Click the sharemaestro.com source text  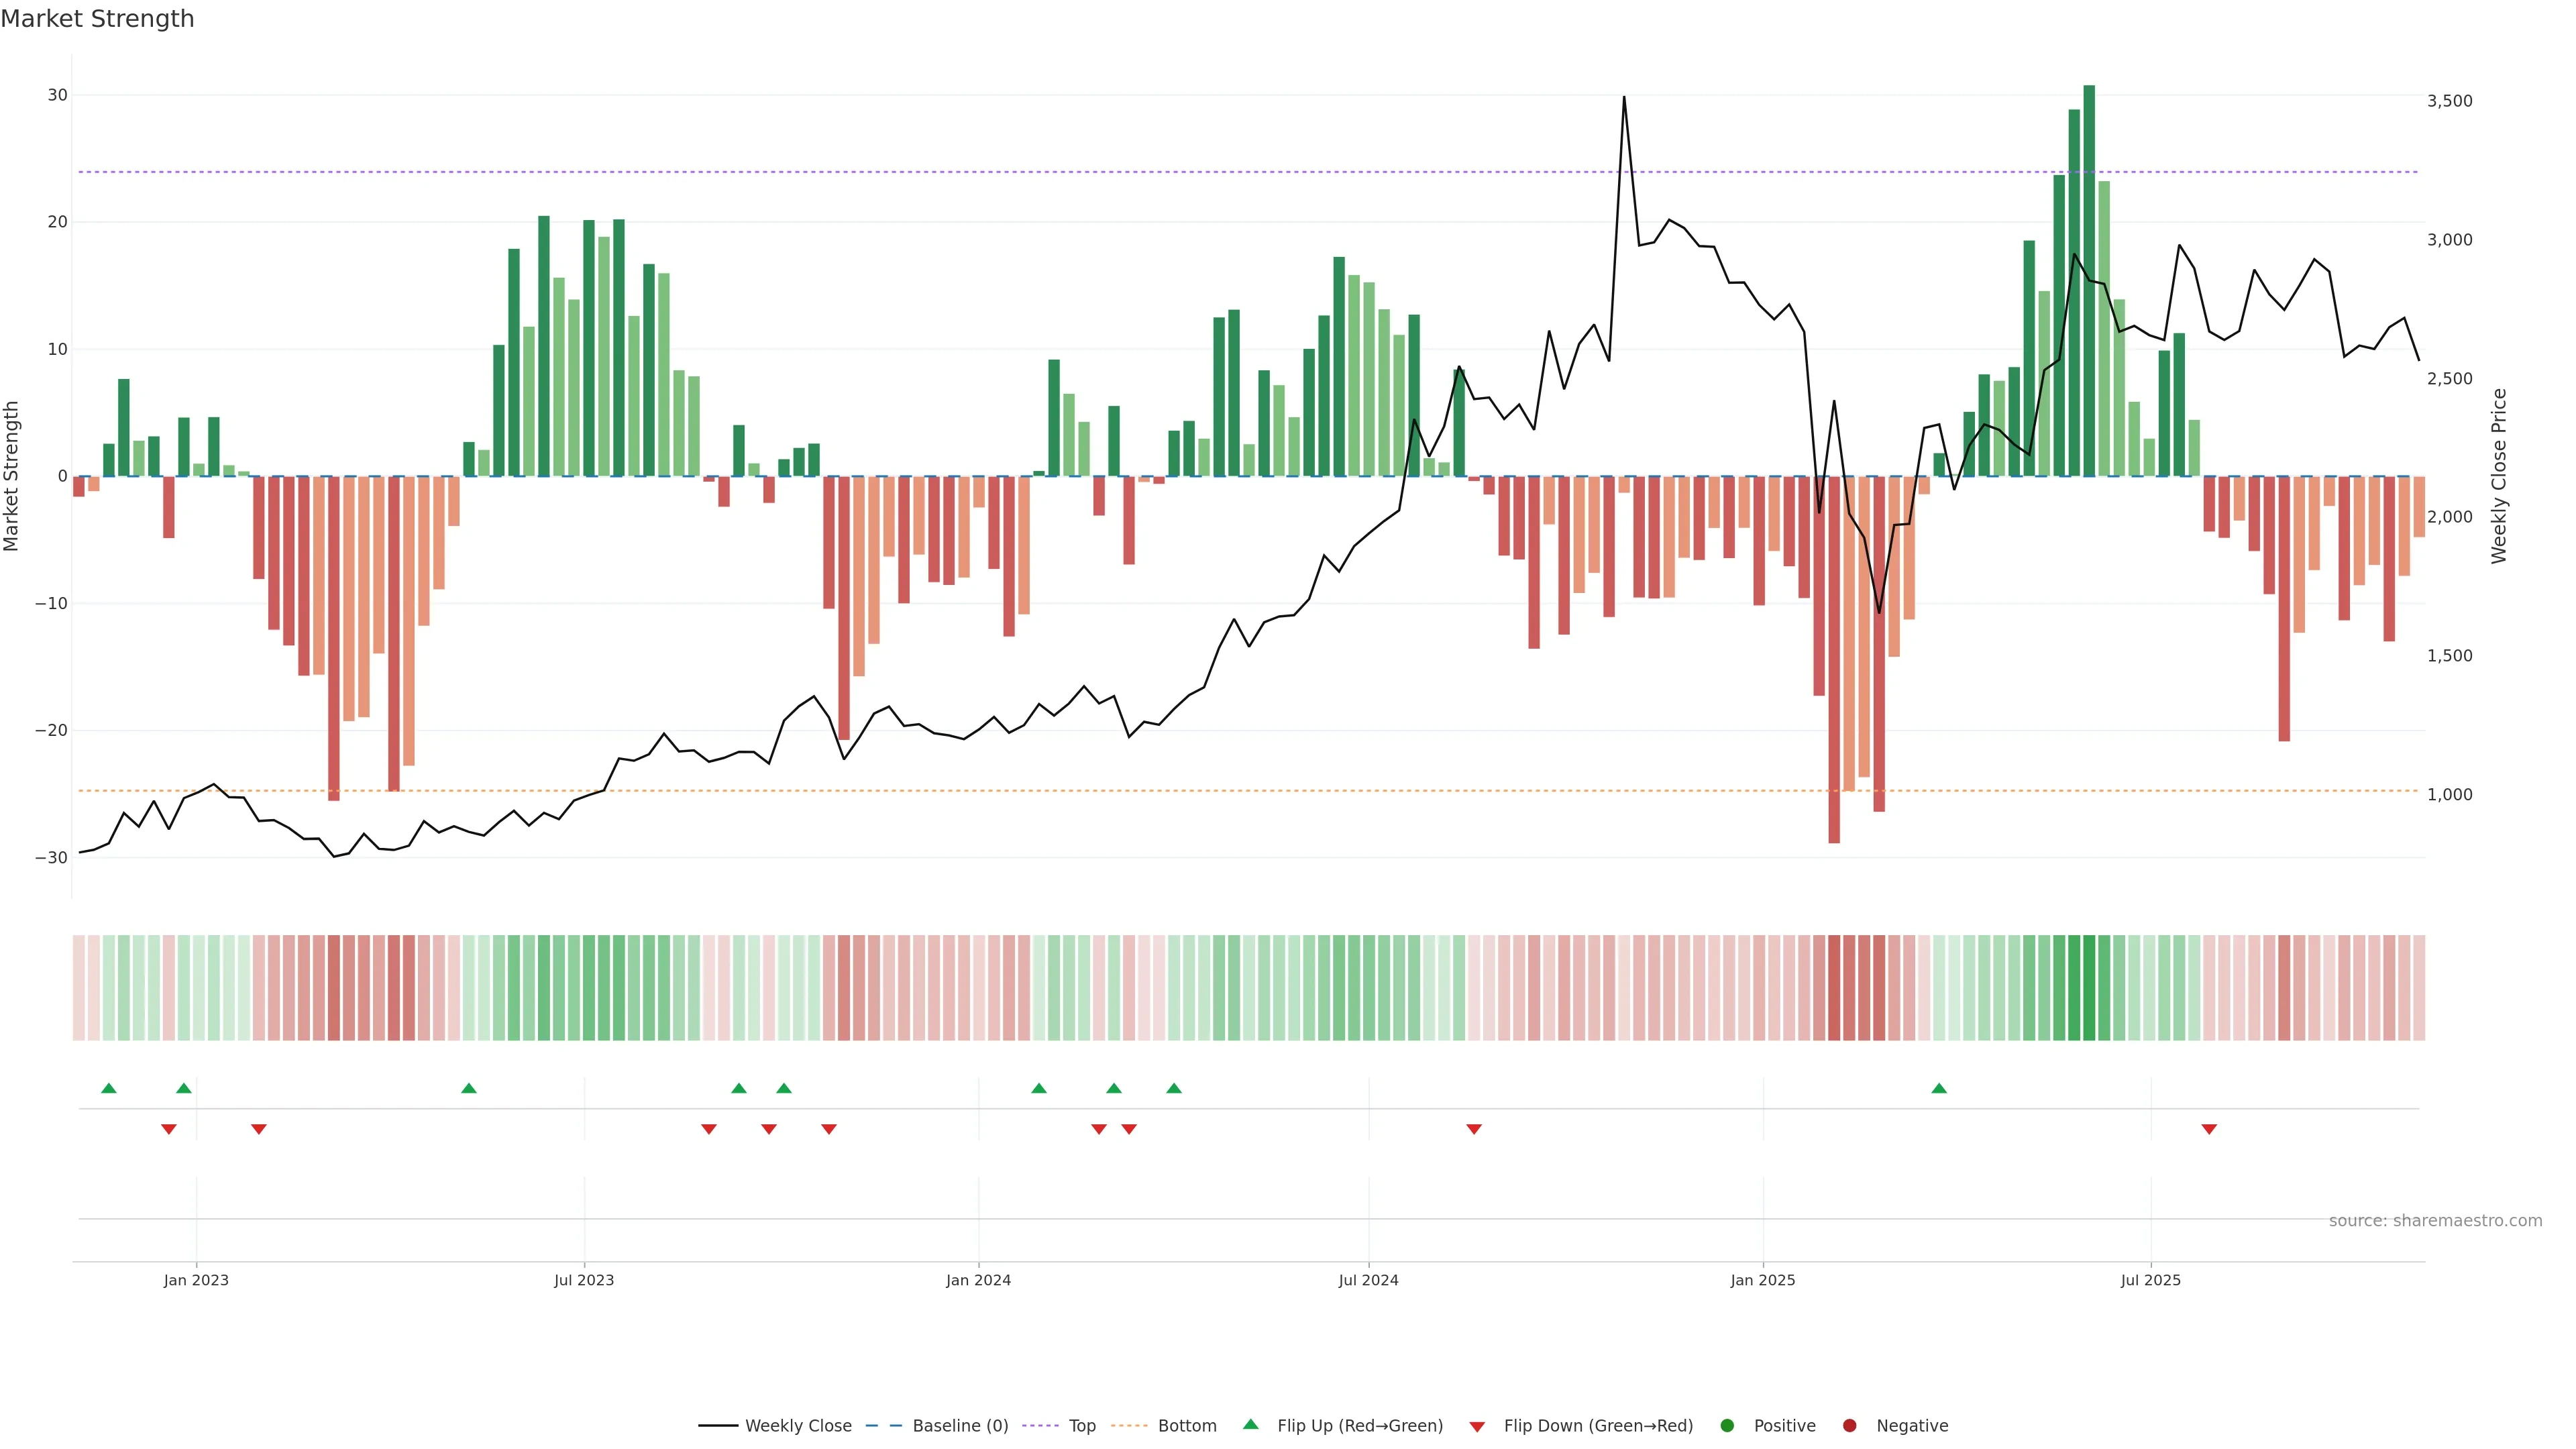(2435, 1221)
